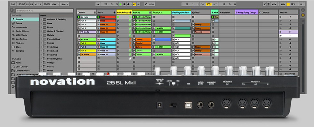Image resolution: width=314 pixels, height=127 pixels.
Task: Select the Master track header
Action: click(288, 12)
